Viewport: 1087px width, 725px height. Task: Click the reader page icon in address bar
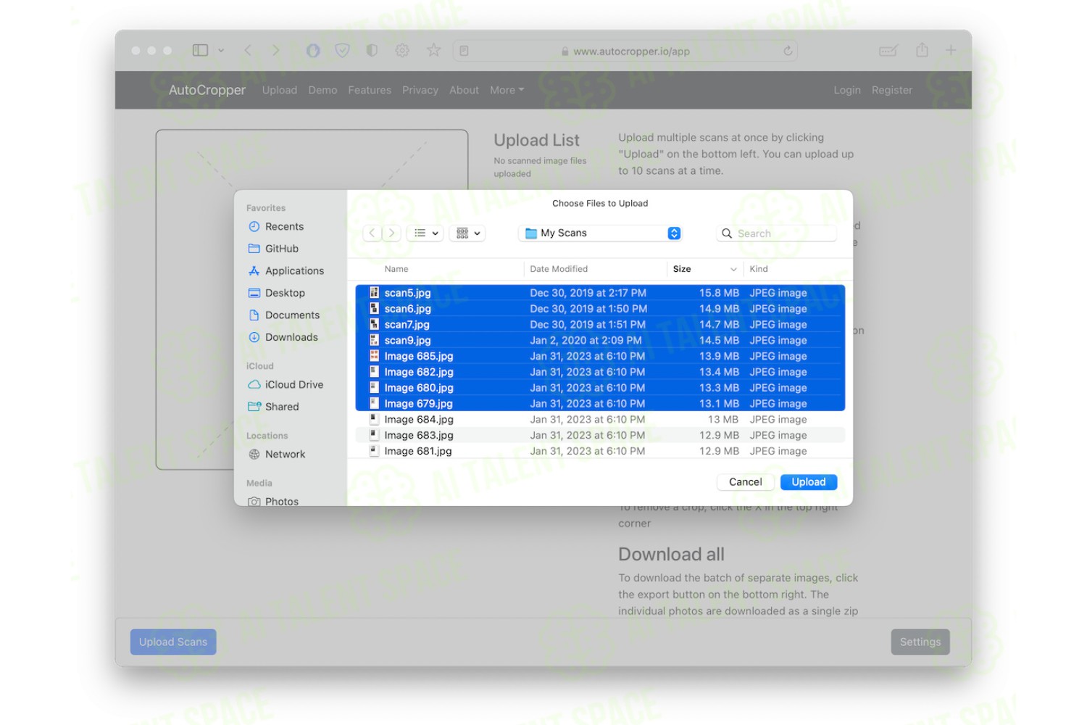click(x=464, y=51)
